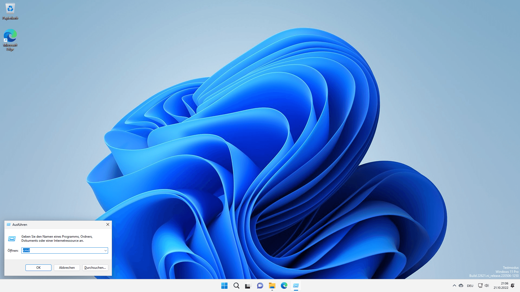
Task: Open the Search taskbar icon
Action: [x=236, y=285]
